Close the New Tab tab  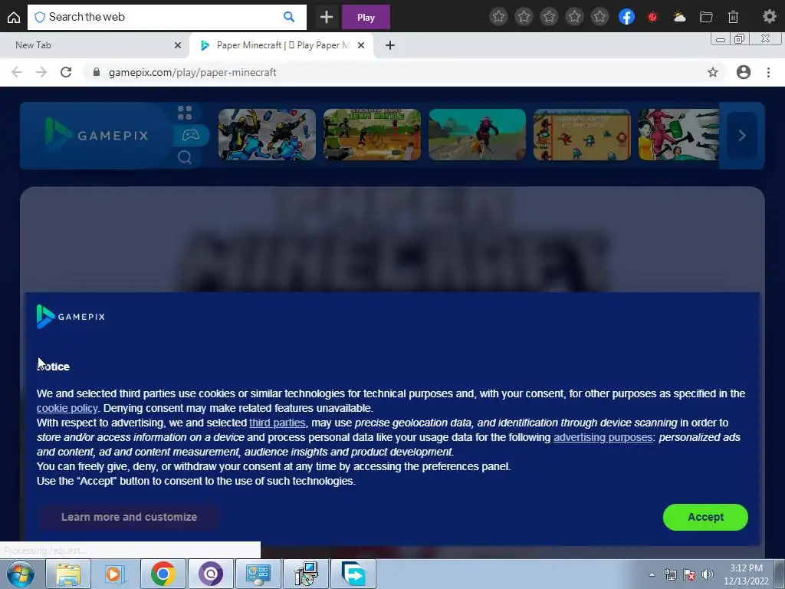[178, 45]
